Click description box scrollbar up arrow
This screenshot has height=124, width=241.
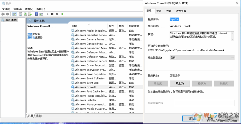coord(232,33)
